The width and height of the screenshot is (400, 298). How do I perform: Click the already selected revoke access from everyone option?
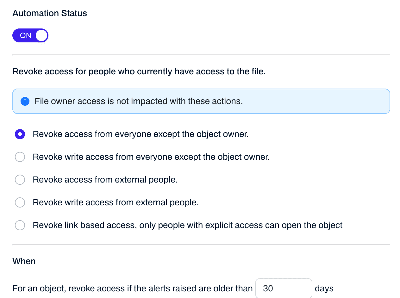click(20, 134)
